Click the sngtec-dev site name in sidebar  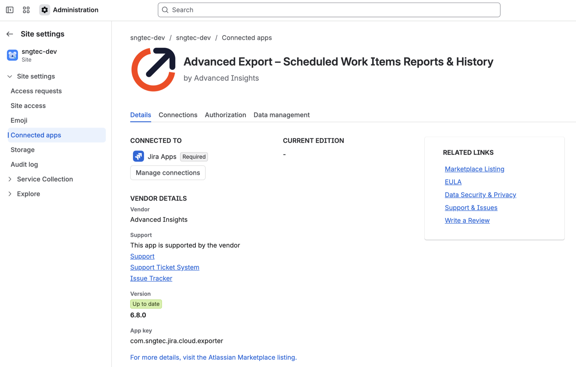[39, 51]
